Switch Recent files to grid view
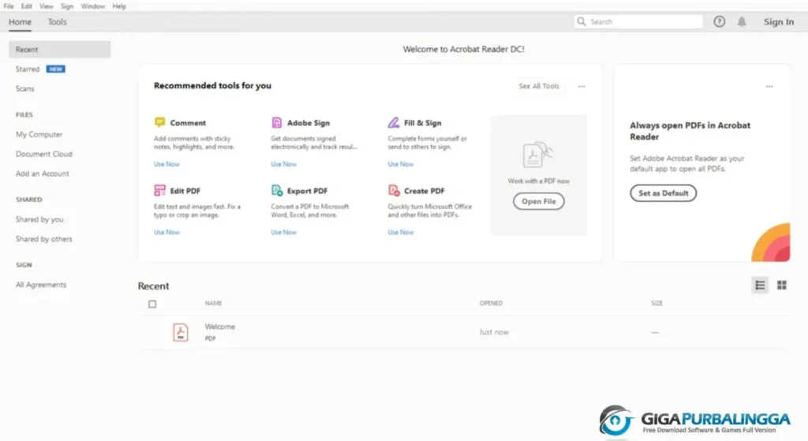The image size is (808, 441). 782,285
